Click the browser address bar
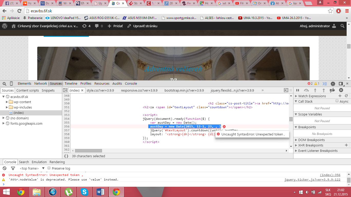The width and height of the screenshot is (351, 197). click(175, 11)
